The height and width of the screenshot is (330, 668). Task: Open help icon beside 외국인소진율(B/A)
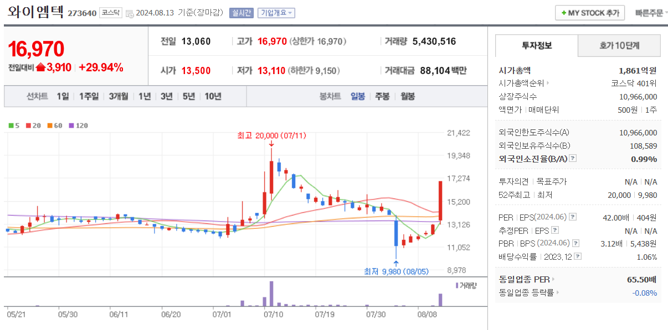tap(573, 159)
